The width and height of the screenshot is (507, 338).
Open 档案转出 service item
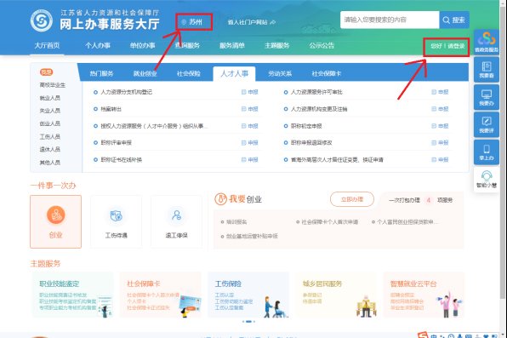click(111, 109)
